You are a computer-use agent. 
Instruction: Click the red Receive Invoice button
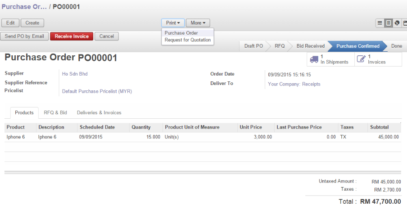click(x=72, y=36)
